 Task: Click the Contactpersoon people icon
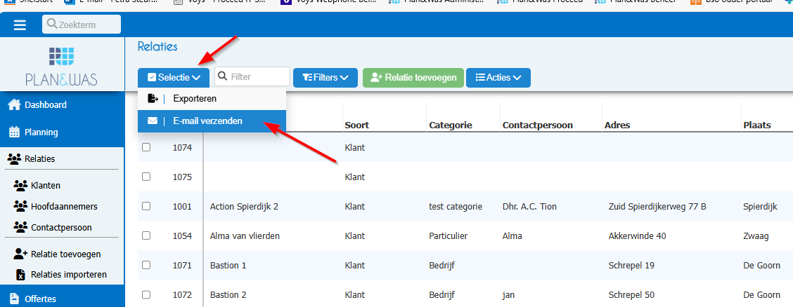[20, 227]
